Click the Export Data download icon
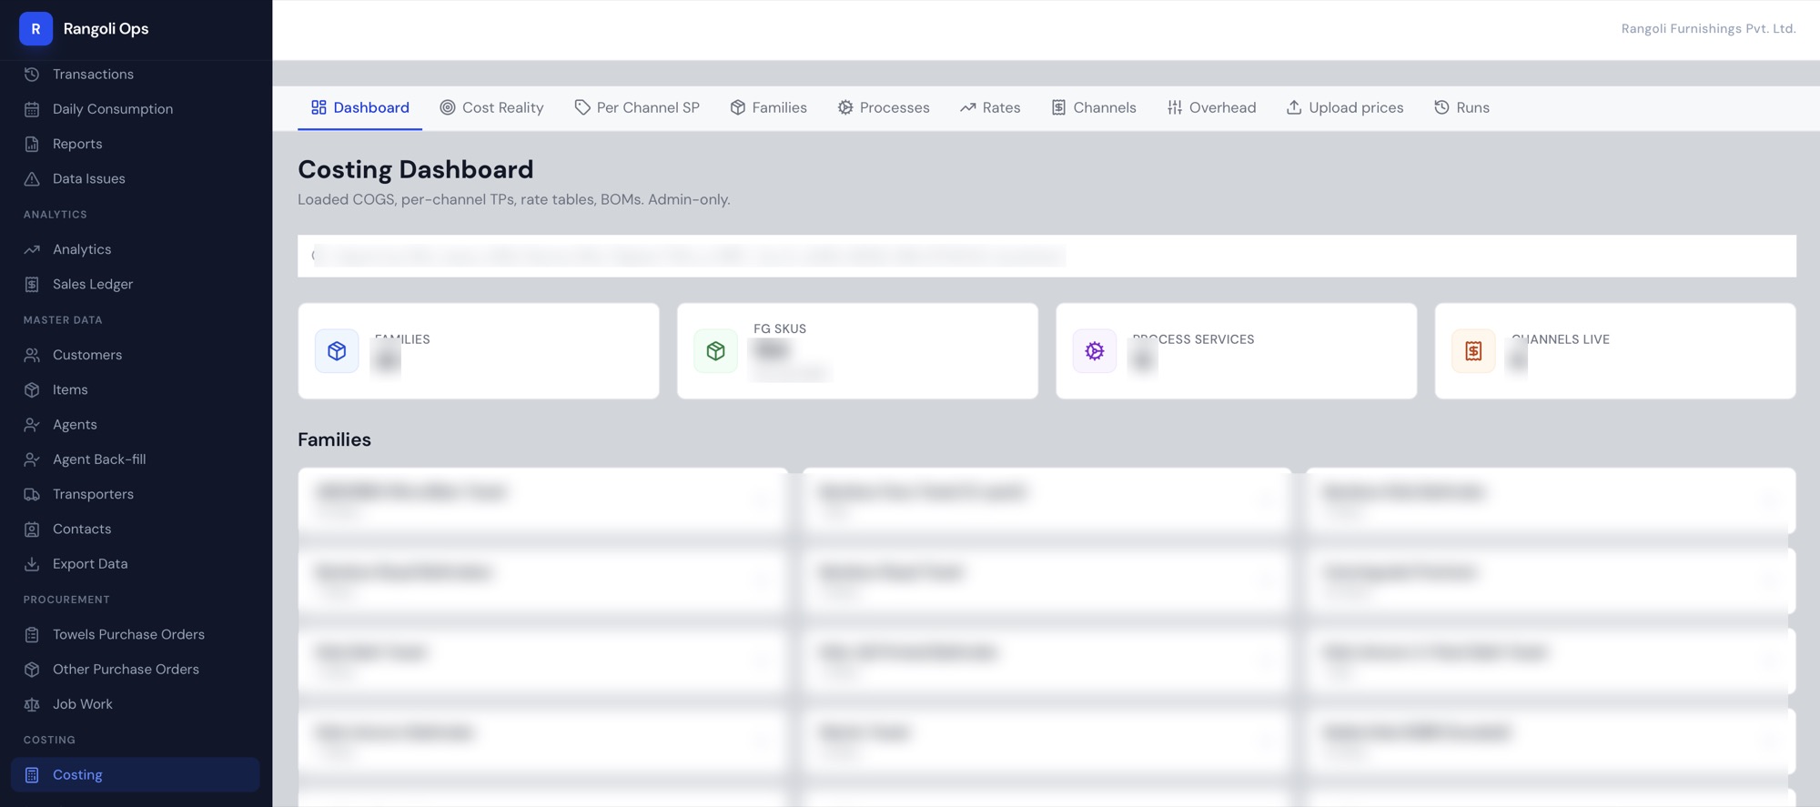Viewport: 1820px width, 807px height. point(32,564)
